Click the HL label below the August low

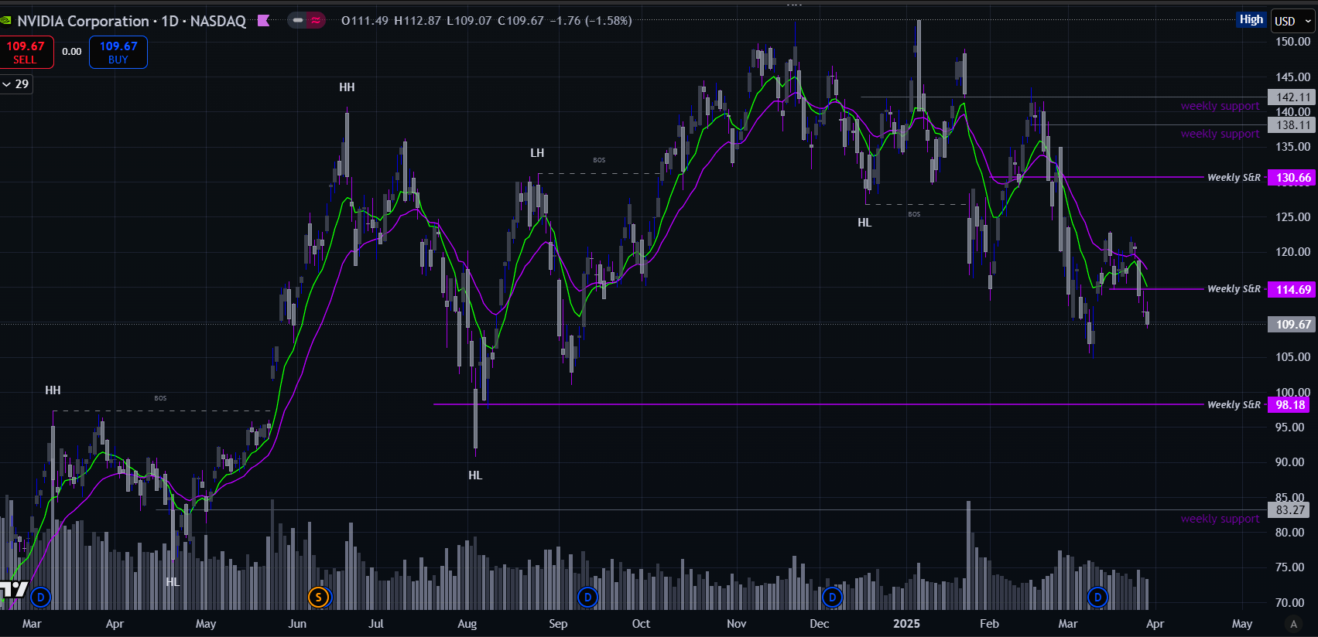475,475
